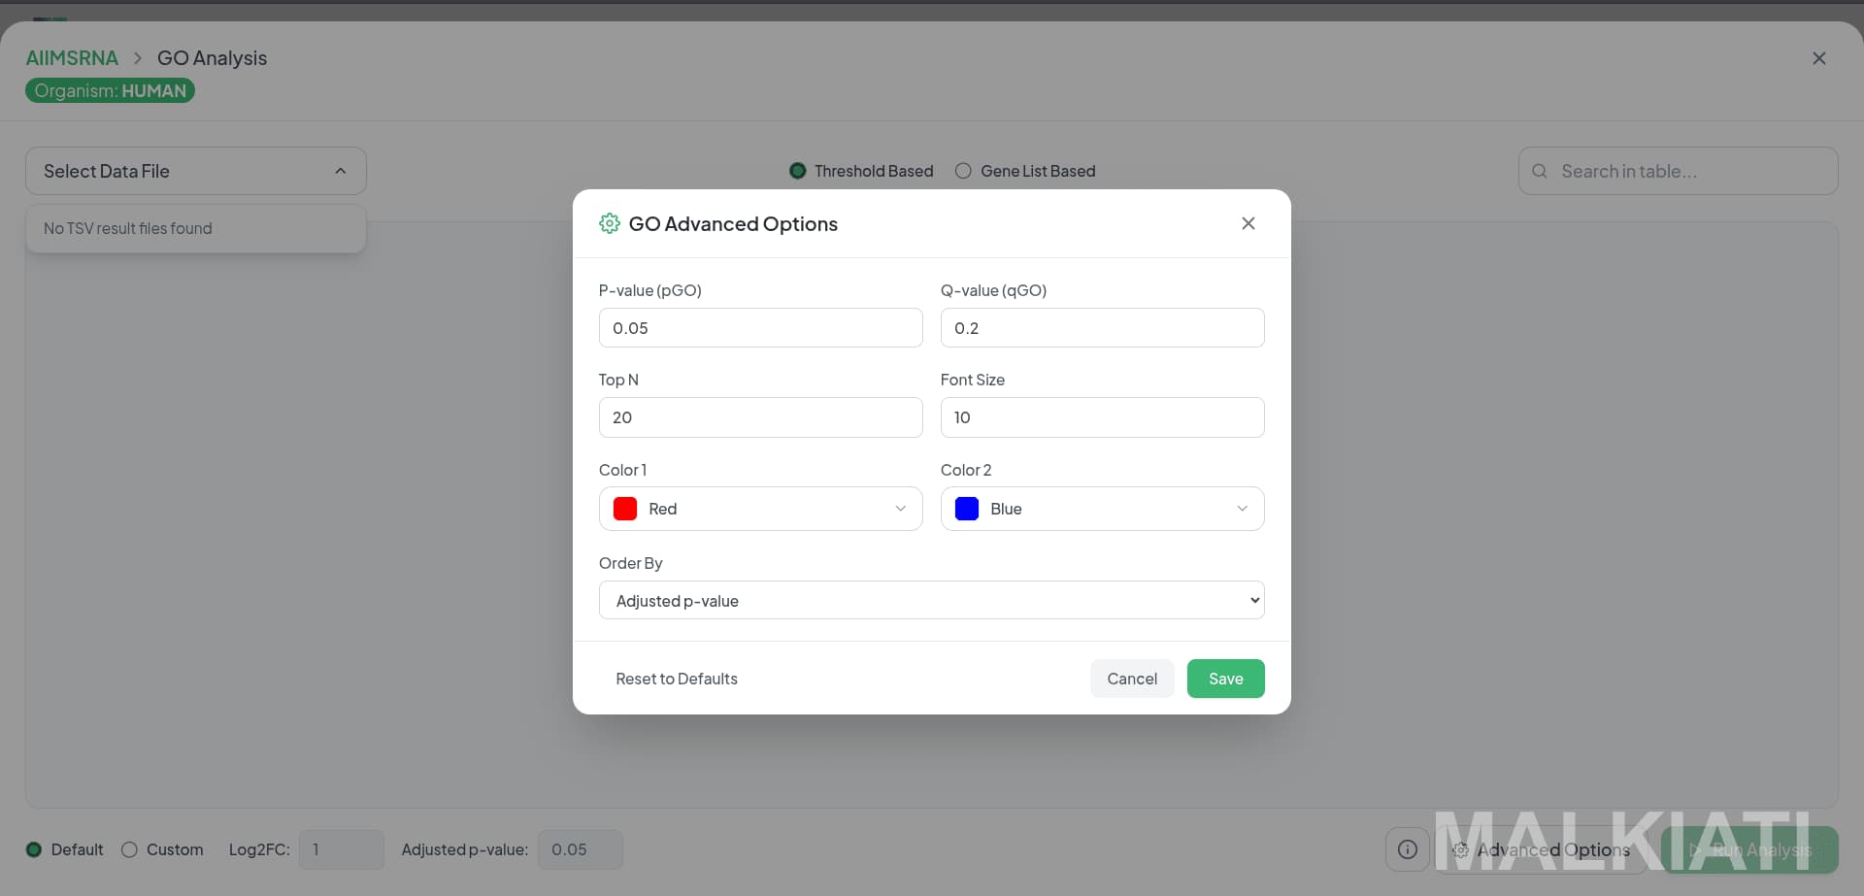Close the GO Advanced Options dialog

[1248, 223]
